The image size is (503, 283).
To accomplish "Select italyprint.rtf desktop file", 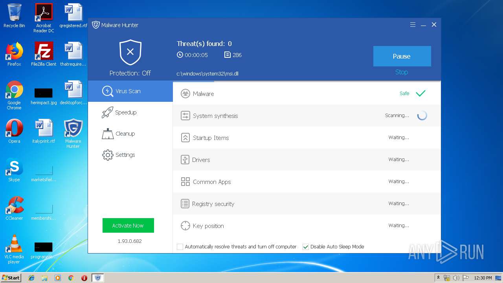I will (44, 131).
